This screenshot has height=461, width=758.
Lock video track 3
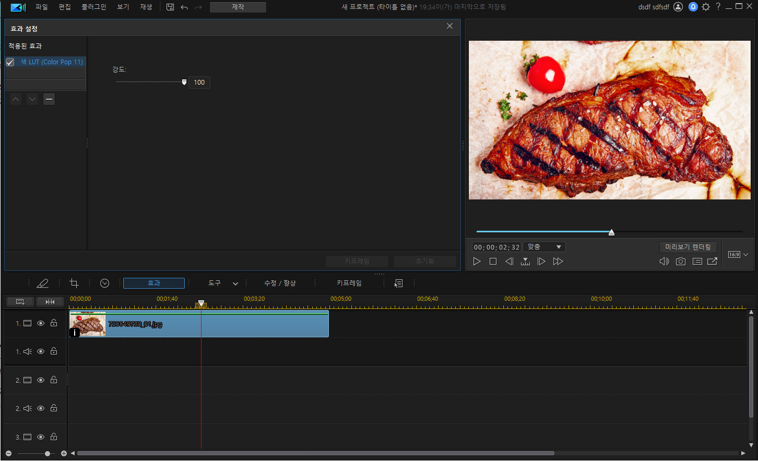click(x=54, y=436)
